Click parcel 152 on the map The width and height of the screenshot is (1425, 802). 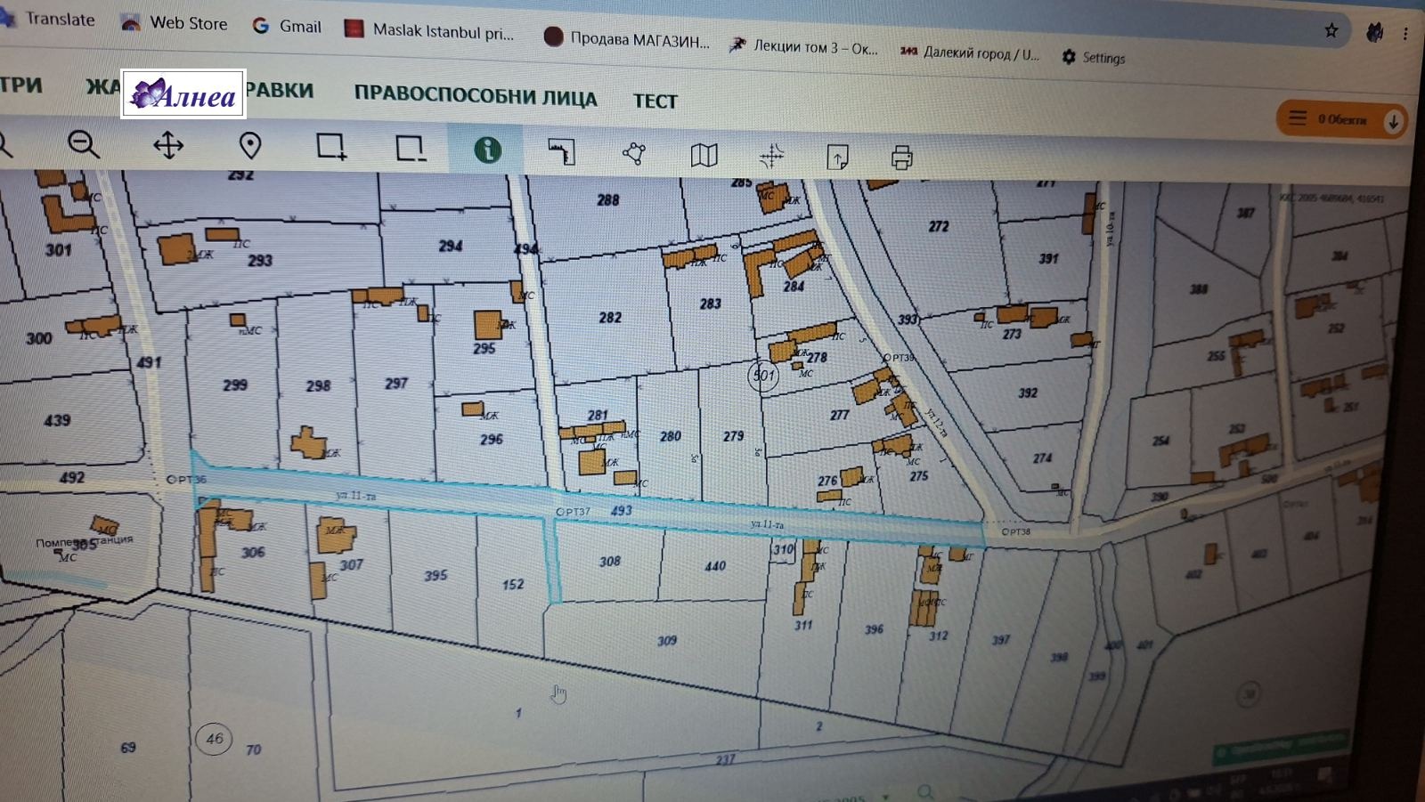pyautogui.click(x=513, y=584)
